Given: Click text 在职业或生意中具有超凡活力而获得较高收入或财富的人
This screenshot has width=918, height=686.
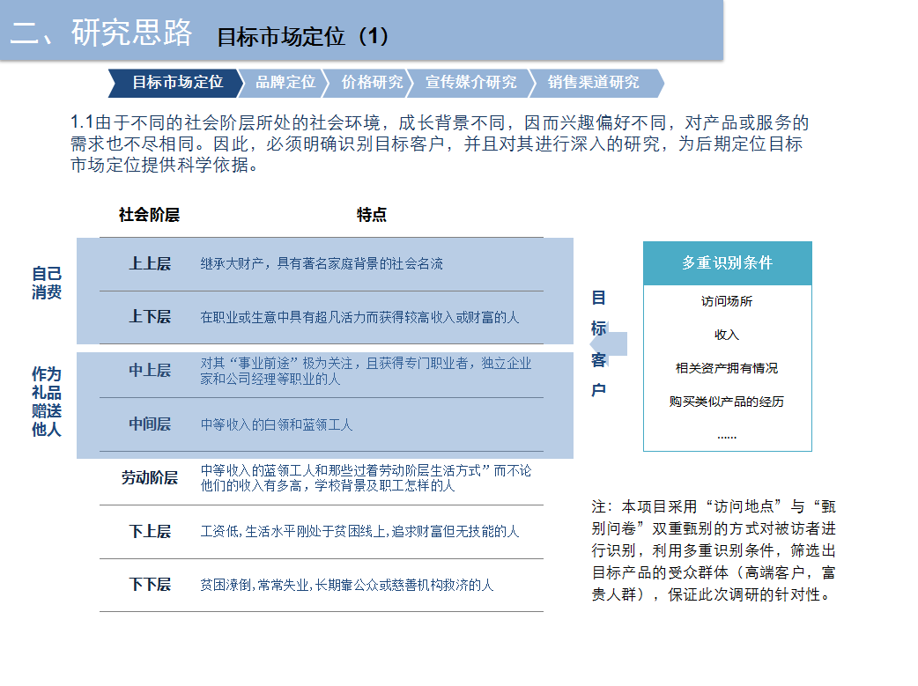Looking at the screenshot, I should point(359,317).
